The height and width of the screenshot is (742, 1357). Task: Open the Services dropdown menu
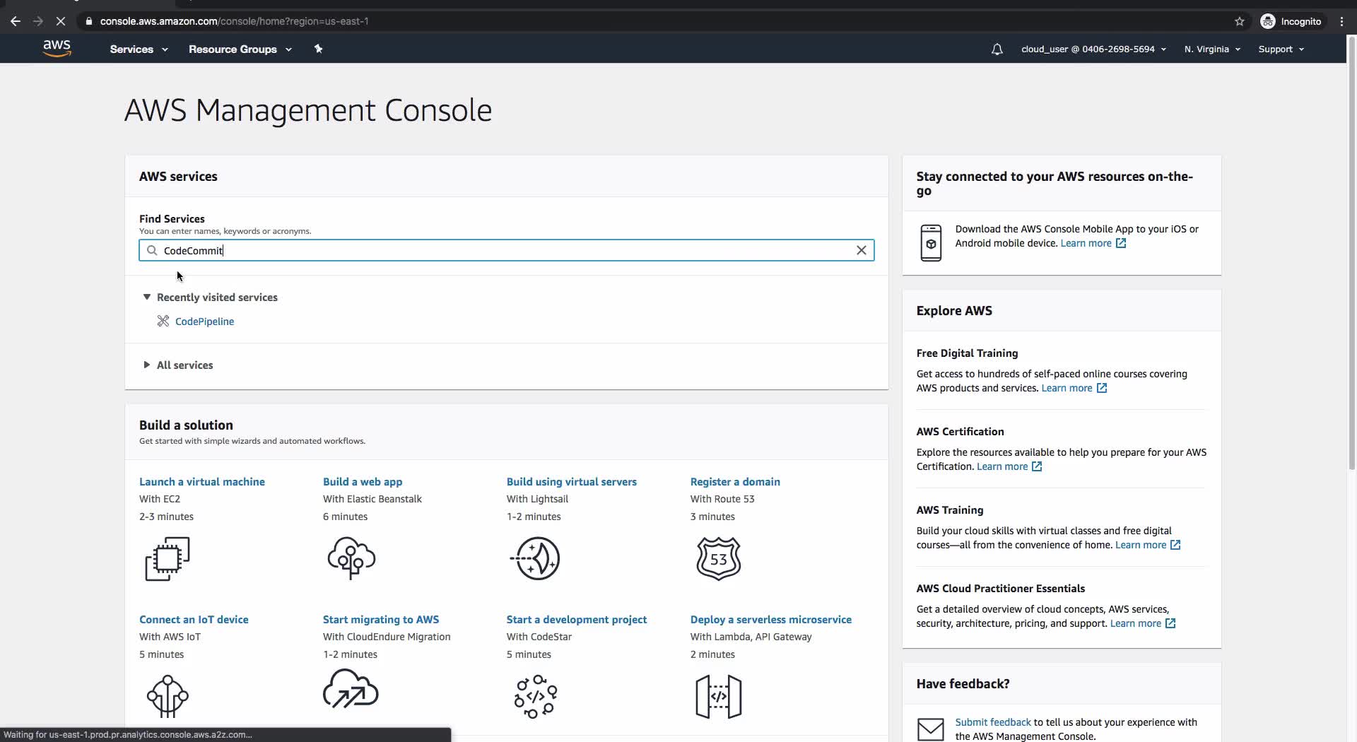pos(139,49)
